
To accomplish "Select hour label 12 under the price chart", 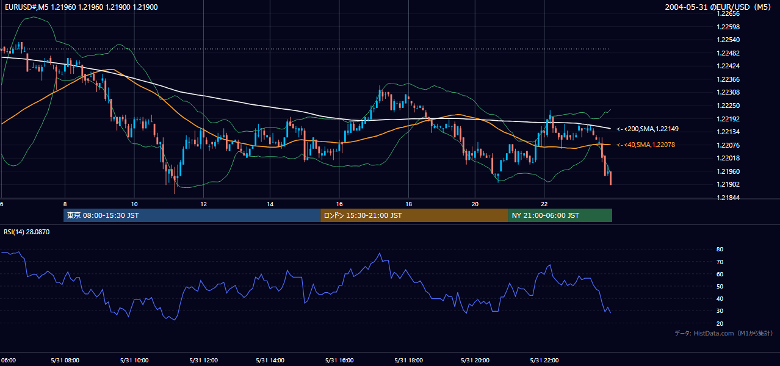I will point(203,204).
